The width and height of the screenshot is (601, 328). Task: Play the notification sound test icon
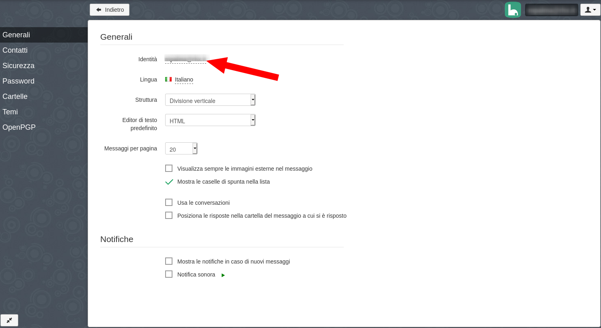tap(223, 275)
